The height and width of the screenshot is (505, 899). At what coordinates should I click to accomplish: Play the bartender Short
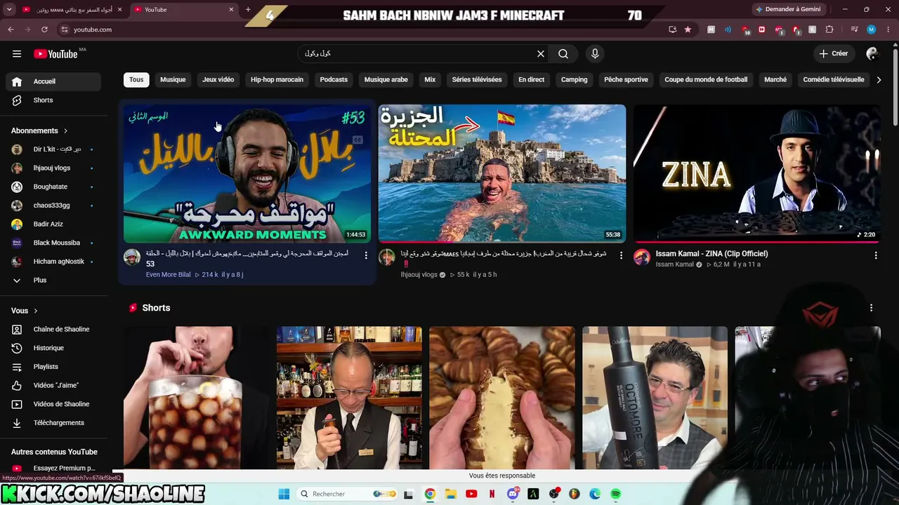coord(349,398)
